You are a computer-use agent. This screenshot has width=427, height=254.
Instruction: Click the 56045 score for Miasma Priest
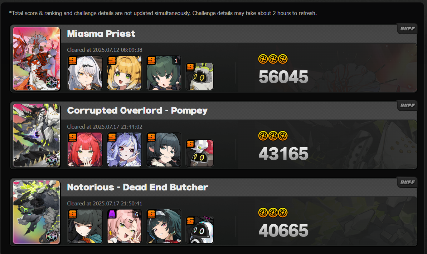283,77
